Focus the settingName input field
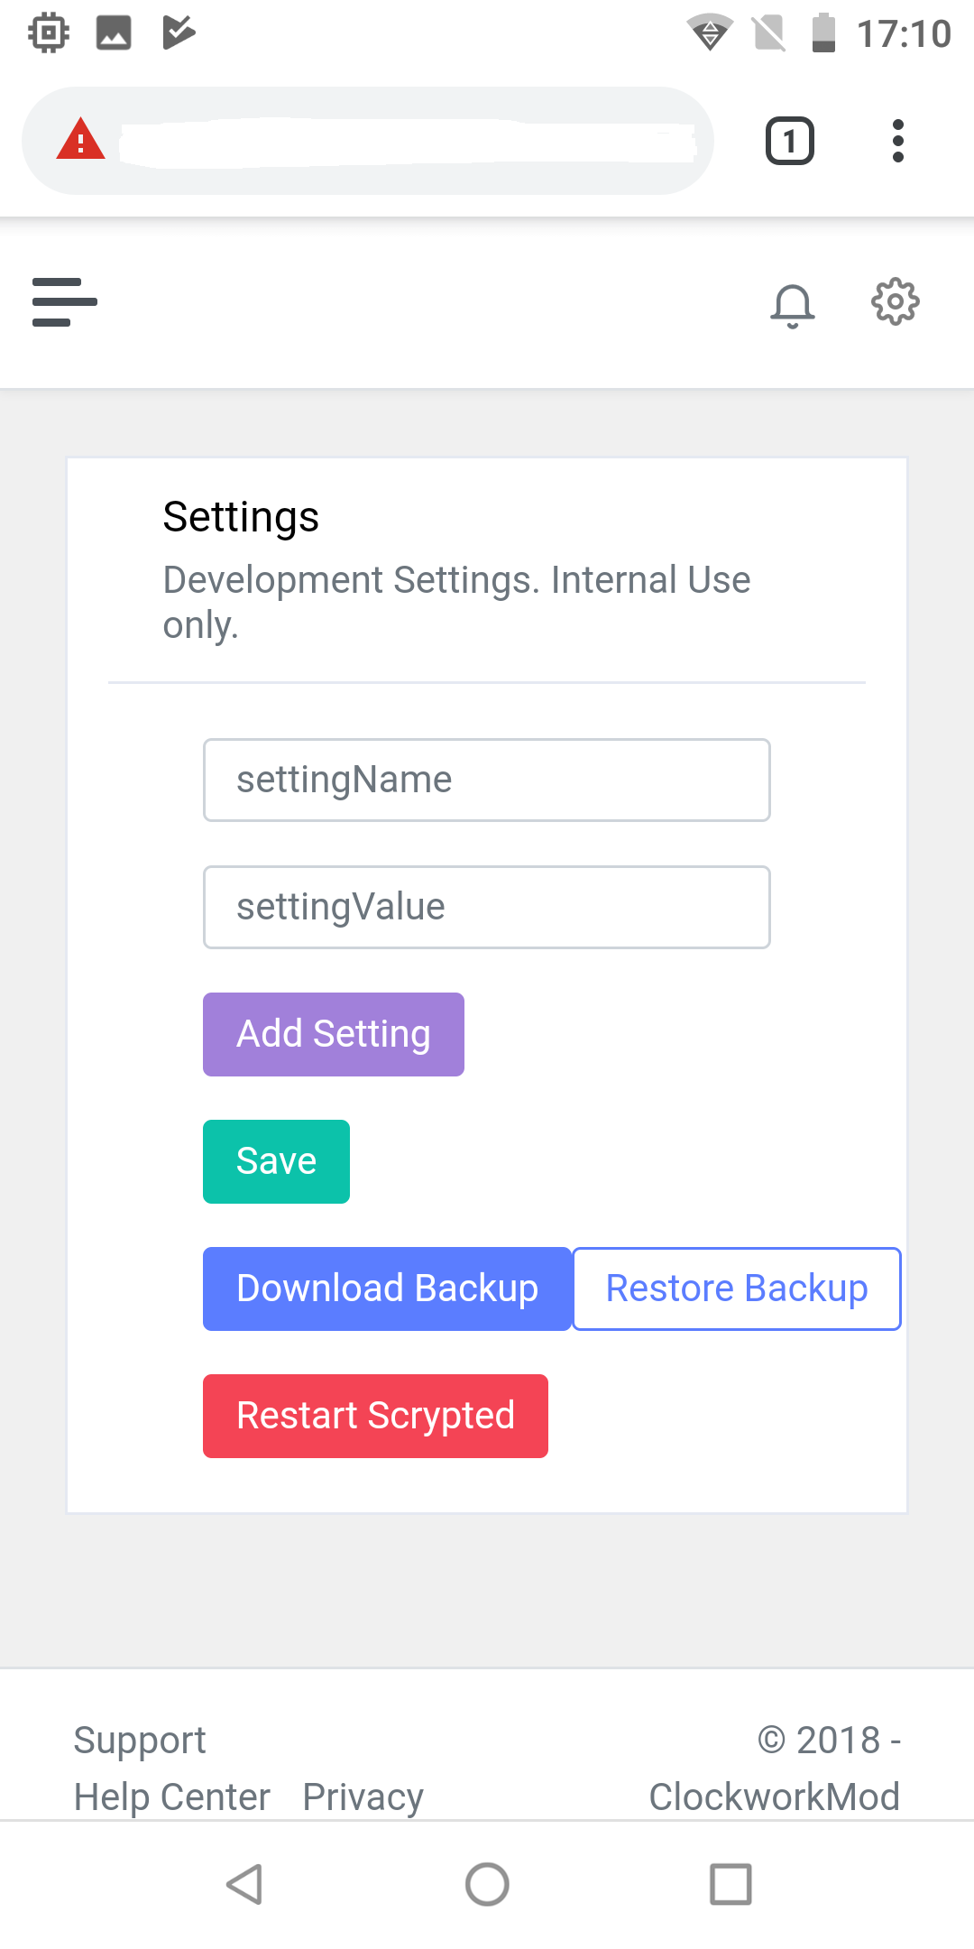 point(487,781)
